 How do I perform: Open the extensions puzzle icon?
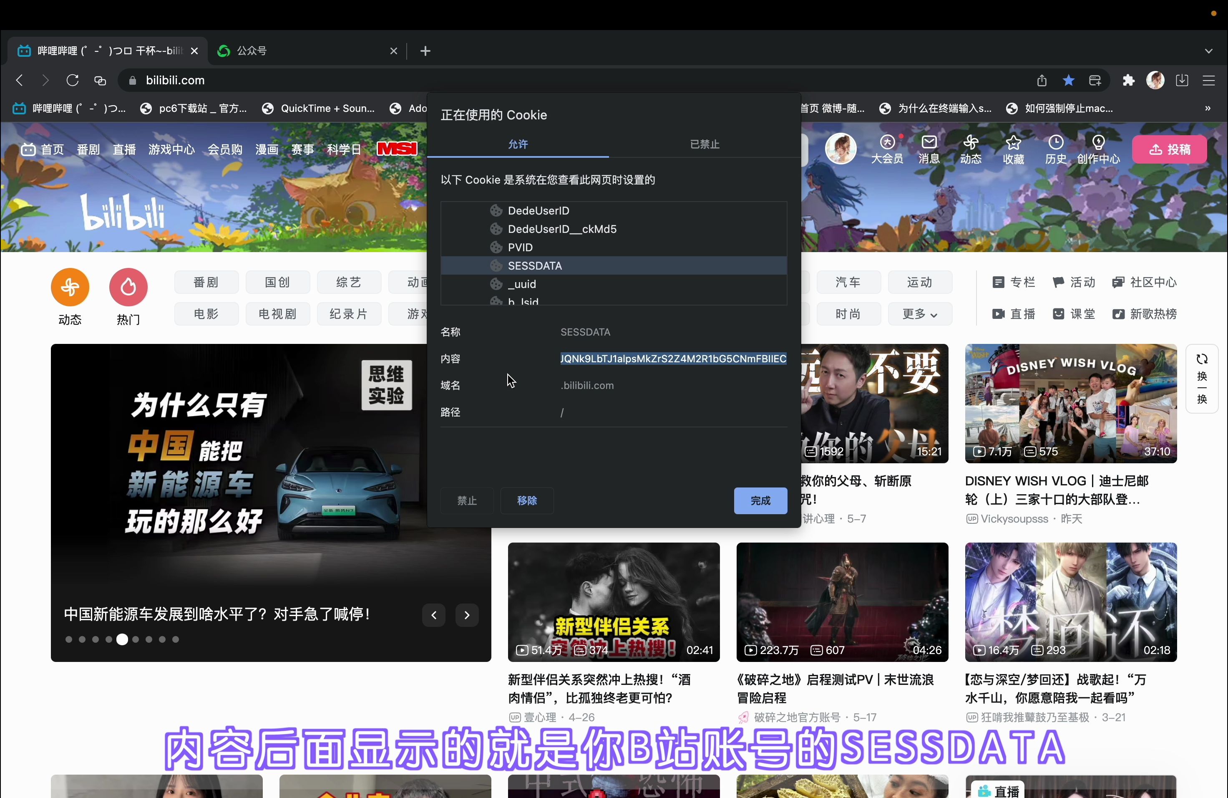coord(1128,81)
